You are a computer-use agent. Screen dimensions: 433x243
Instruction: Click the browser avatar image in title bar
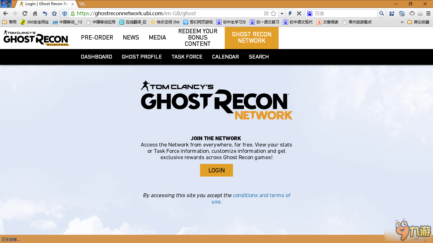click(x=6, y=4)
